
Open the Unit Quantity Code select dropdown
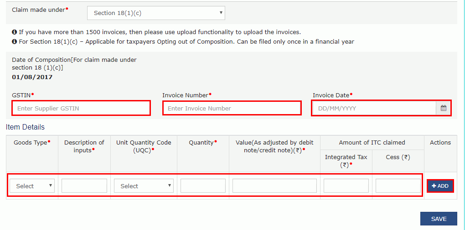tap(144, 186)
